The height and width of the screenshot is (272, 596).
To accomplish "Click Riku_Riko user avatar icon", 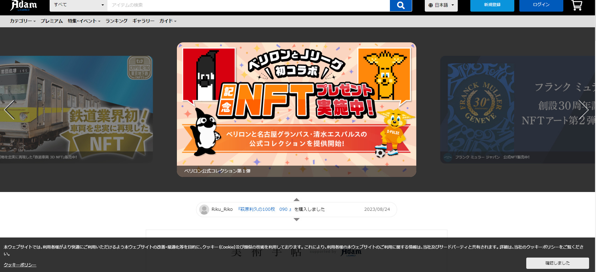I will [x=204, y=210].
